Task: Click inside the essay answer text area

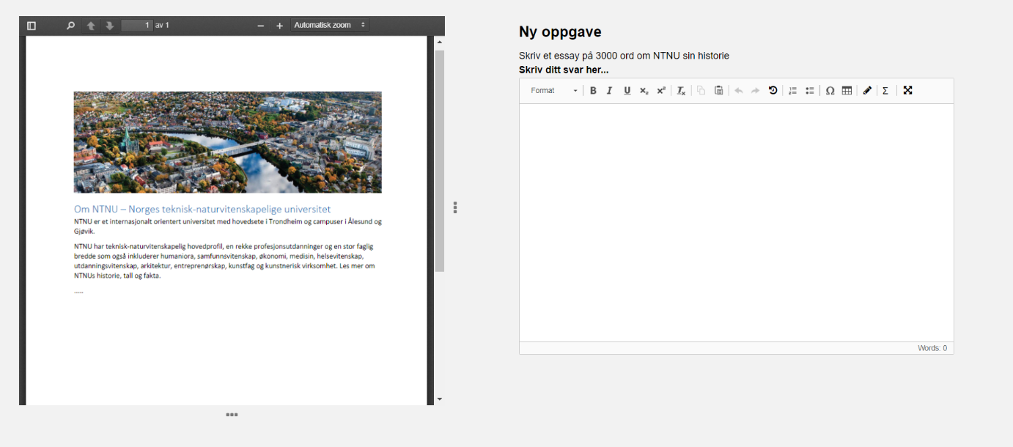Action: click(x=737, y=223)
